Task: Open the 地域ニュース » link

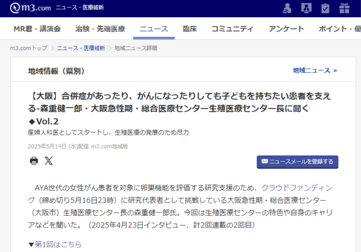Action: [x=315, y=71]
